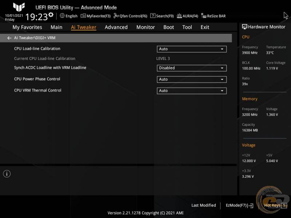Image resolution: width=291 pixels, height=218 pixels.
Task: Click the Hardware Monitor title
Action: pos(267,27)
